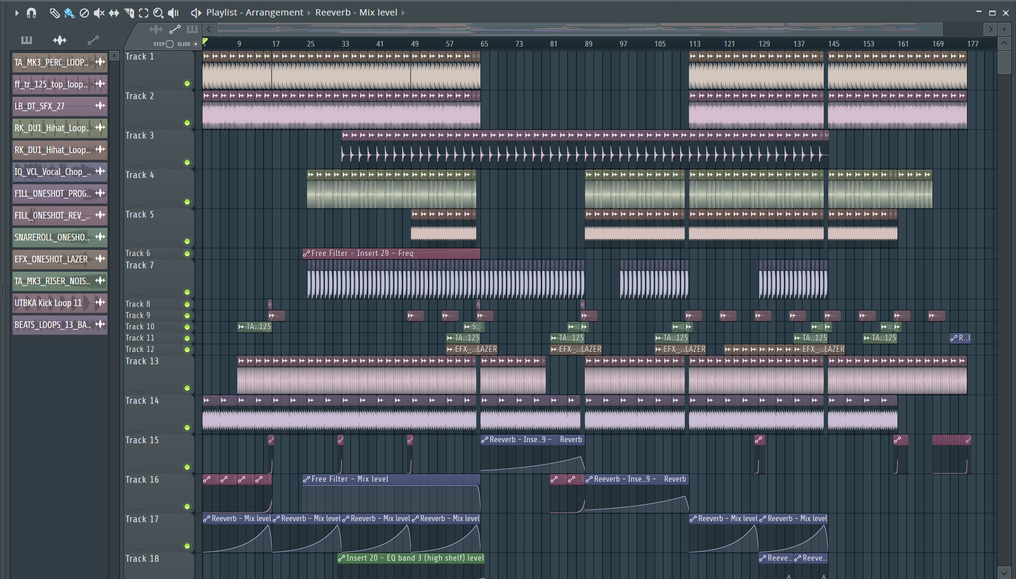Viewport: 1016px width, 579px height.
Task: Select the Paint brush tool
Action: pyautogui.click(x=69, y=13)
